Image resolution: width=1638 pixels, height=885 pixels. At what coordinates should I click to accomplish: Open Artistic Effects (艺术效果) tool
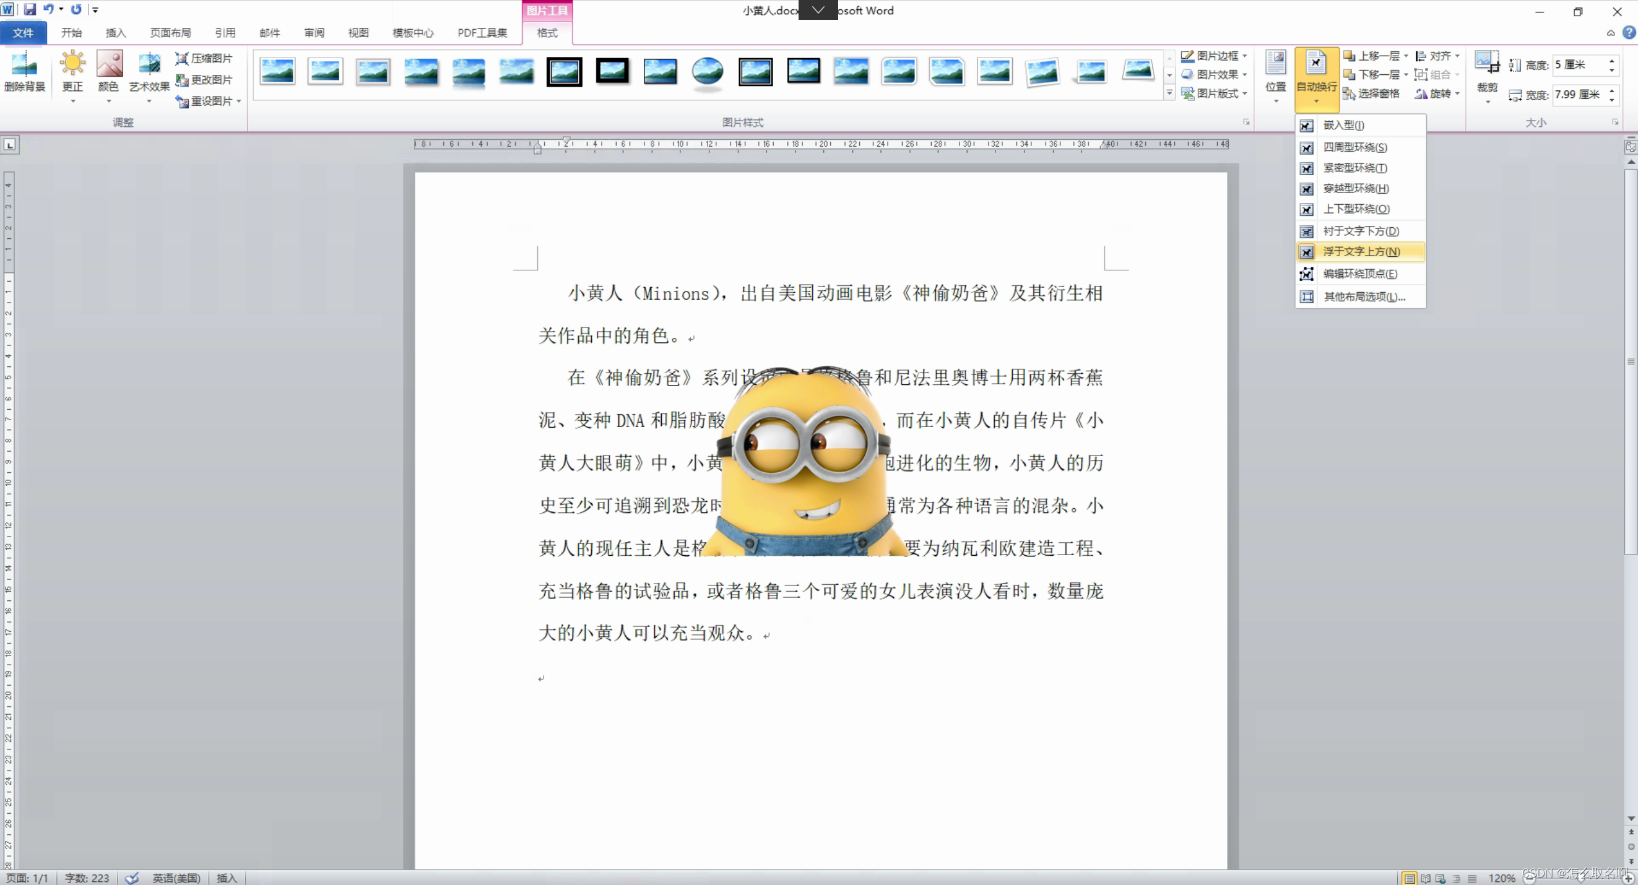(x=149, y=64)
